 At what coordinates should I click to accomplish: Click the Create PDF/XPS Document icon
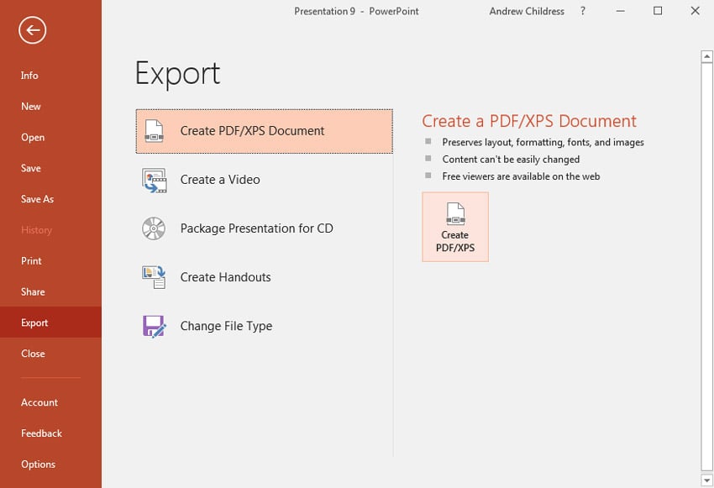(x=154, y=131)
